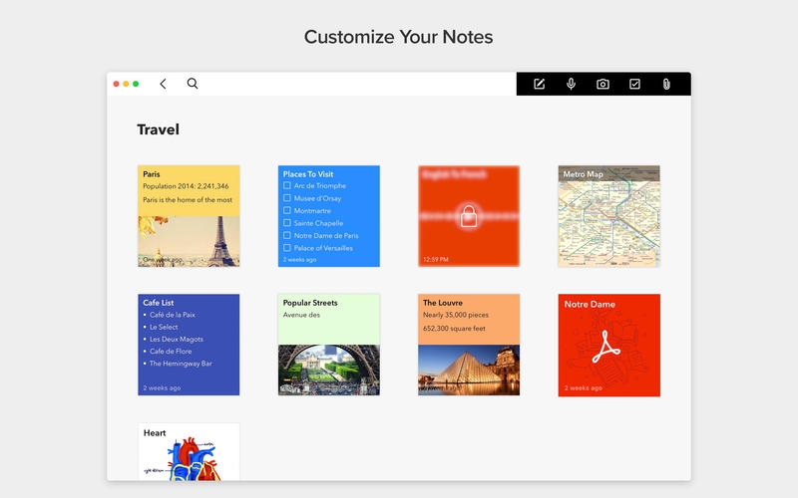Create a new checklist note

click(x=634, y=84)
